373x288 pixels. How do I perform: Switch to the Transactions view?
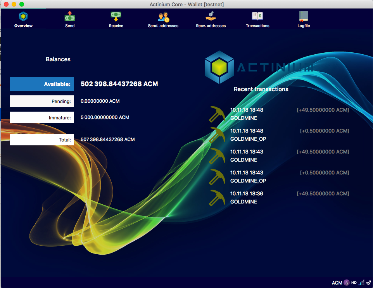pyautogui.click(x=257, y=19)
